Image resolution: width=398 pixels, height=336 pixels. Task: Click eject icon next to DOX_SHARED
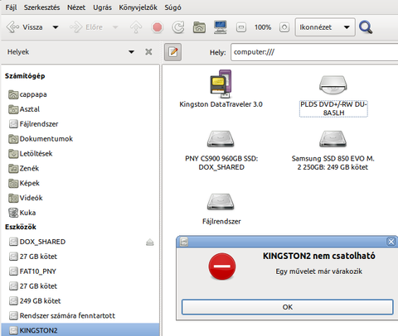[150, 242]
